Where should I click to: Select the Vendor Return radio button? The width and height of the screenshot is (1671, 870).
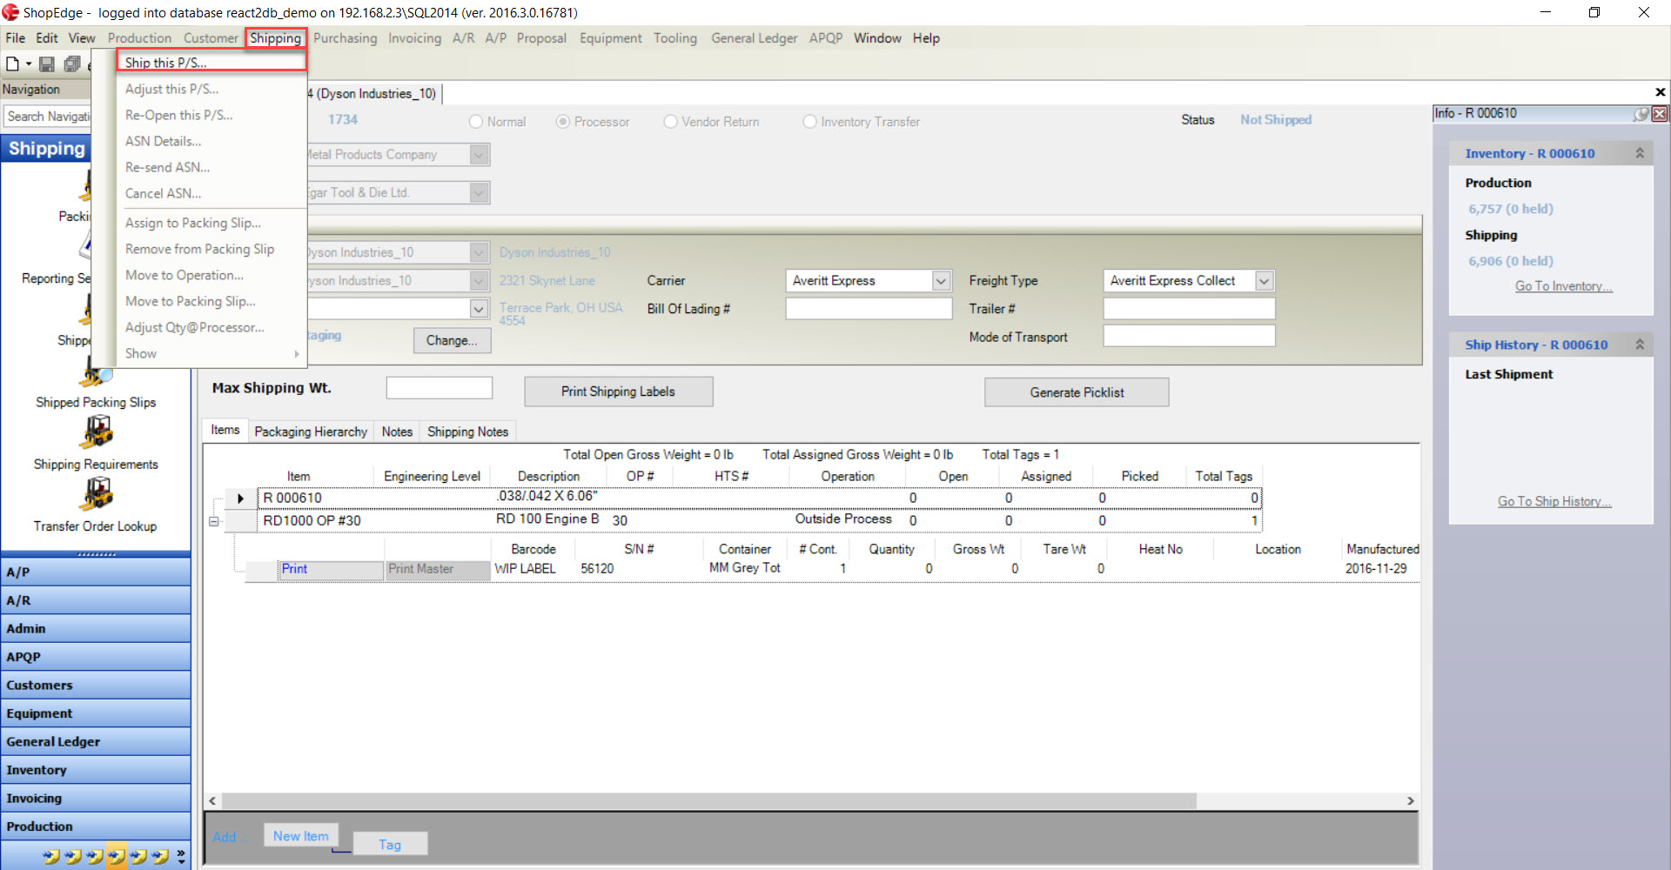pyautogui.click(x=670, y=122)
